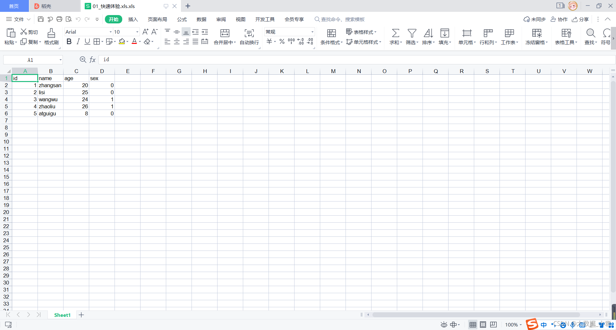Toggle Italic formatting
The width and height of the screenshot is (616, 330).
pos(78,41)
